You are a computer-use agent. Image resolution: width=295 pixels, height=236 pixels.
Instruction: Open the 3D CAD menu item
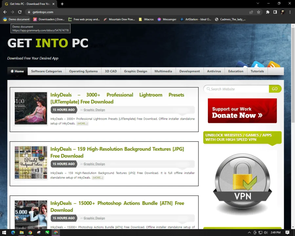click(111, 71)
